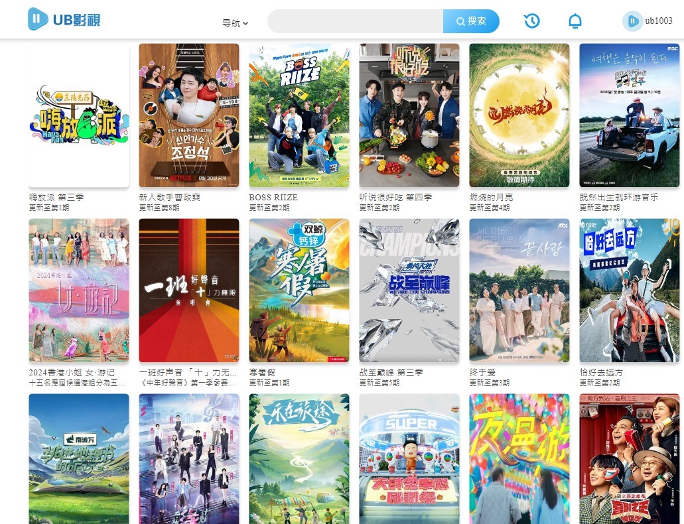Click the 恰好去远方 title link
This screenshot has height=524, width=684.
[x=601, y=373]
